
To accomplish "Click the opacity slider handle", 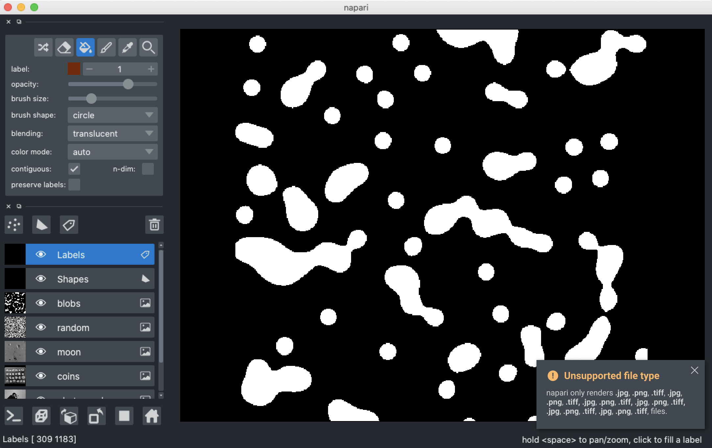I will [128, 84].
